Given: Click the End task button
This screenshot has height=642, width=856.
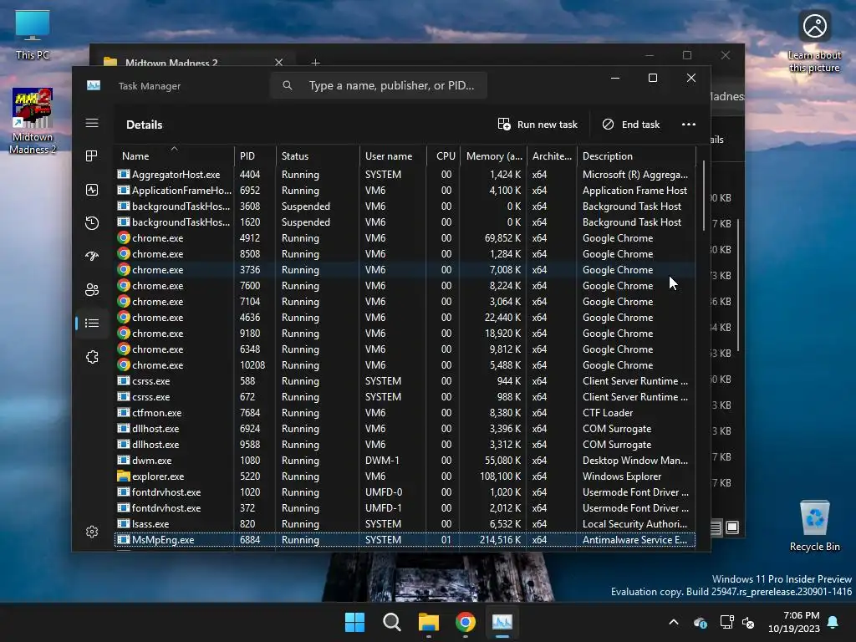Looking at the screenshot, I should pyautogui.click(x=630, y=125).
